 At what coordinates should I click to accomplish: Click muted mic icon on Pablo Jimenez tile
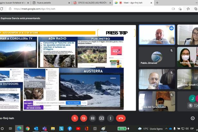coord(171,51)
